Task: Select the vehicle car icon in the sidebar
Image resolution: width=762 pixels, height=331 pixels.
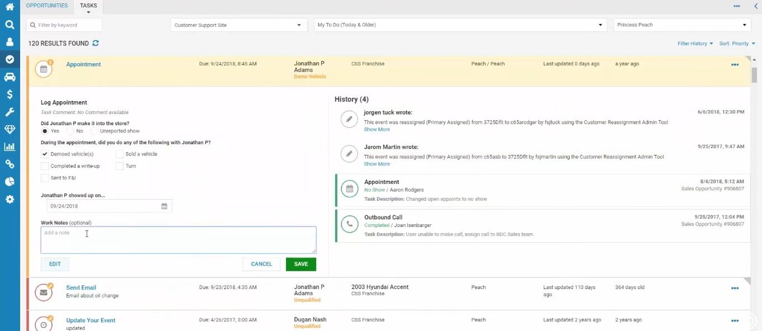Action: [x=10, y=77]
